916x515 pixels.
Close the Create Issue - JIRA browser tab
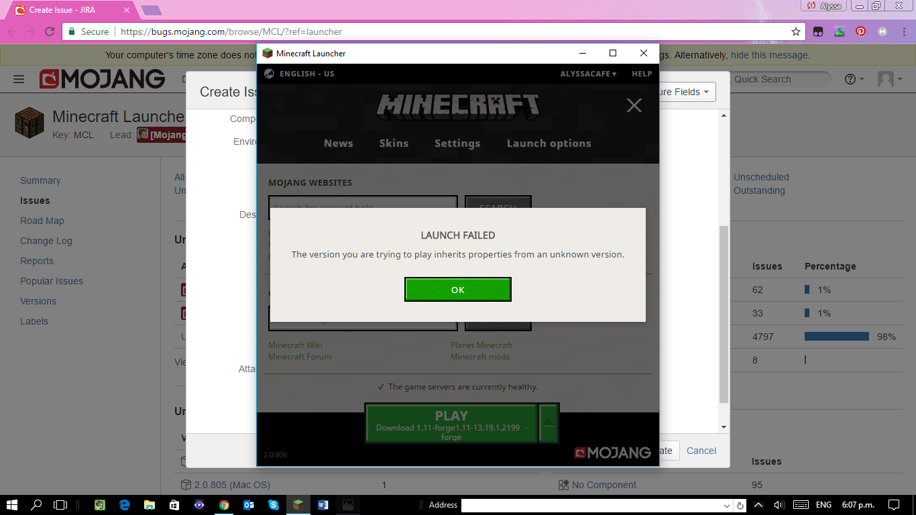coord(127,10)
